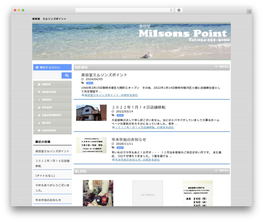263x222 pixels.
Task: Click the clock icon beside 2024/04/05
Action: pos(83,79)
